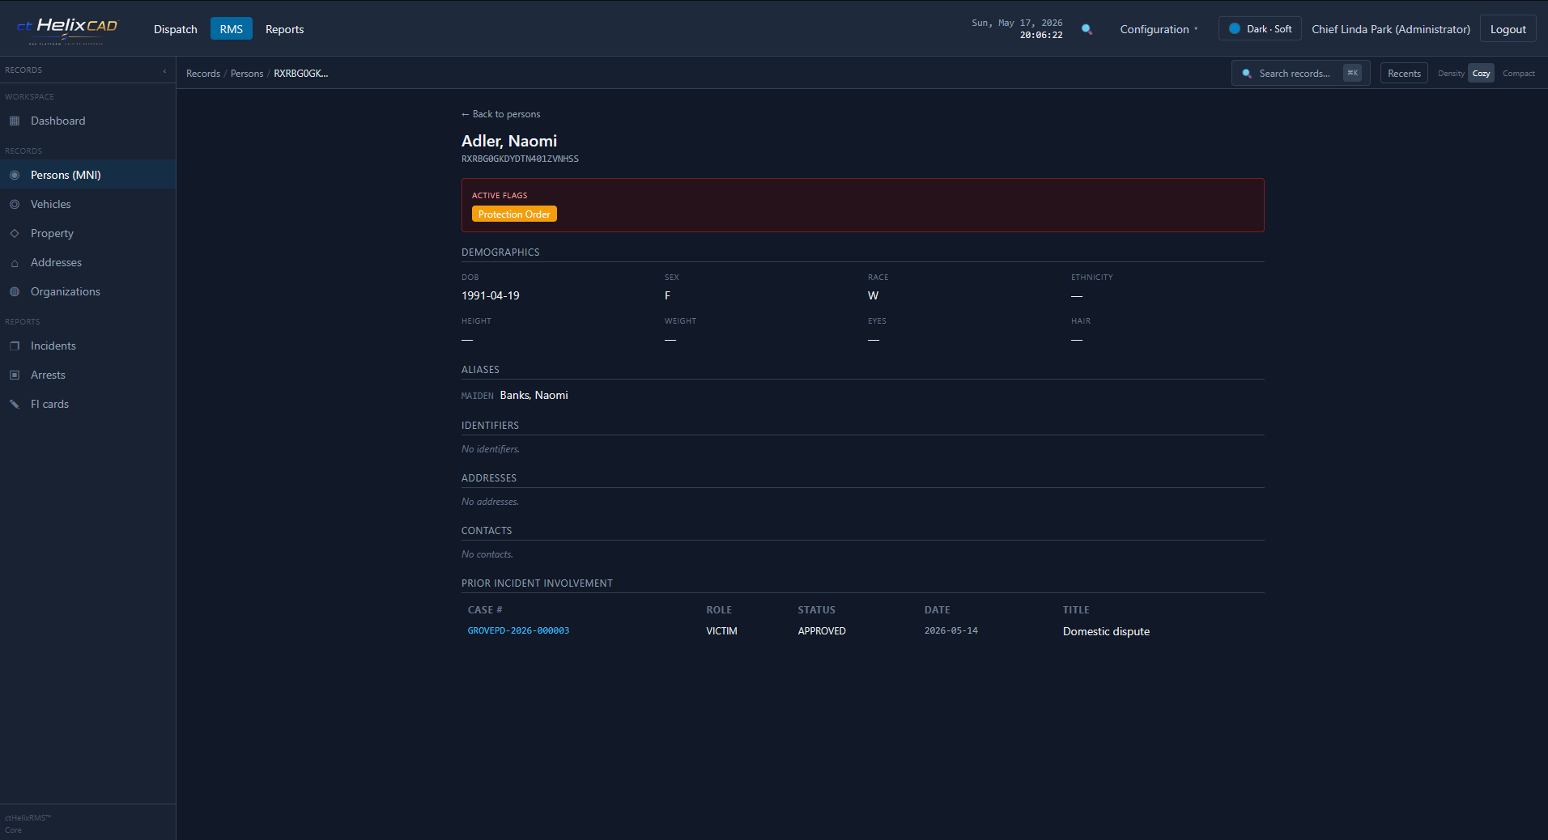Open the RMS module tab
Image resolution: width=1548 pixels, height=840 pixels.
232,29
